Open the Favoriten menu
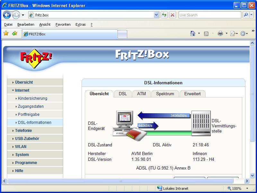The image size is (257, 193). (x=63, y=24)
